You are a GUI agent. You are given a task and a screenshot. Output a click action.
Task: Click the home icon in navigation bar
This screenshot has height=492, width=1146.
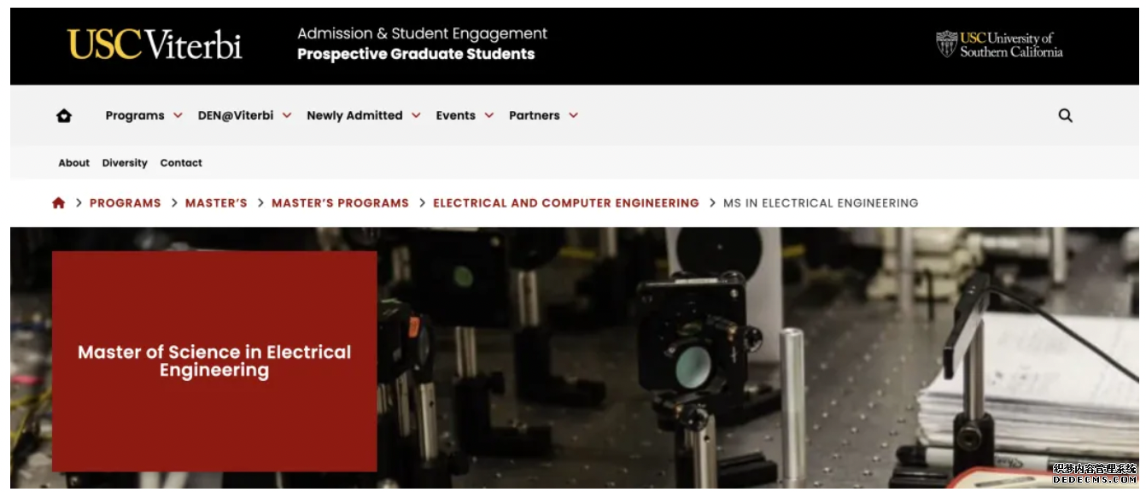tap(64, 116)
